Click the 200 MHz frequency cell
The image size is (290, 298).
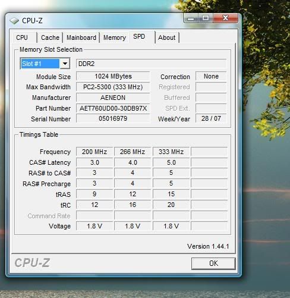(x=94, y=152)
